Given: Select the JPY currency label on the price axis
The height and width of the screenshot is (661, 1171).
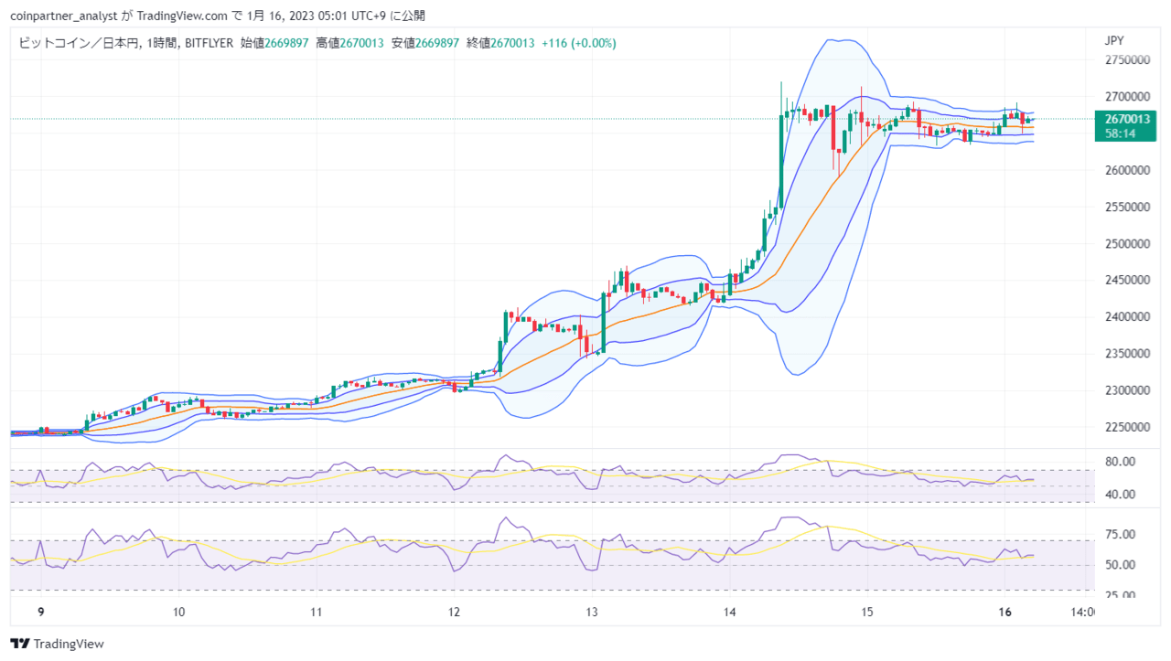Looking at the screenshot, I should pos(1114,41).
